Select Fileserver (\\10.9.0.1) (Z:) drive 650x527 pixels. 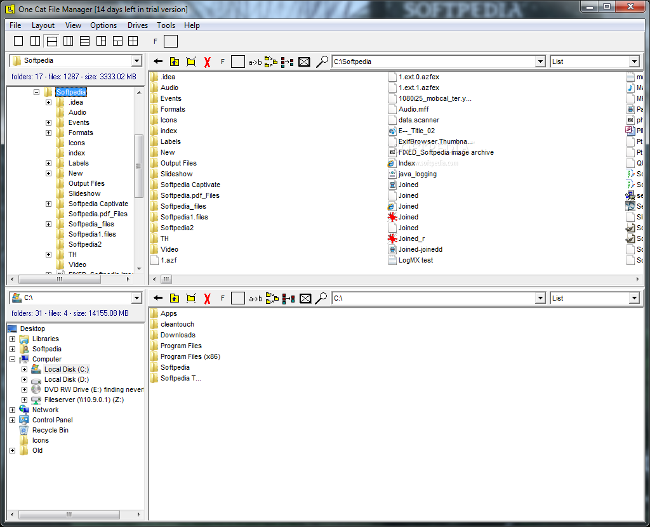(x=84, y=400)
